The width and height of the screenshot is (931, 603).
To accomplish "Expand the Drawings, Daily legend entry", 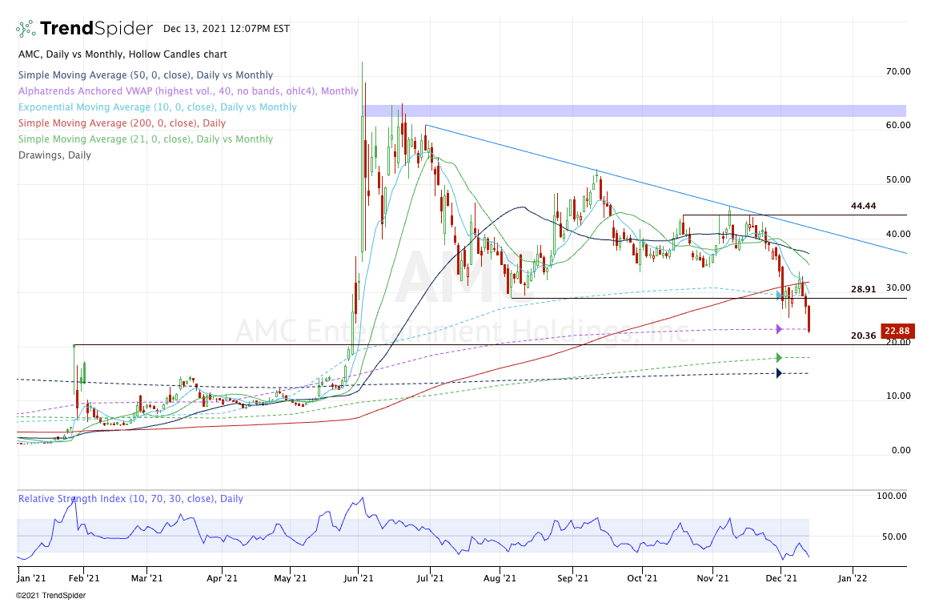I will pyautogui.click(x=54, y=155).
